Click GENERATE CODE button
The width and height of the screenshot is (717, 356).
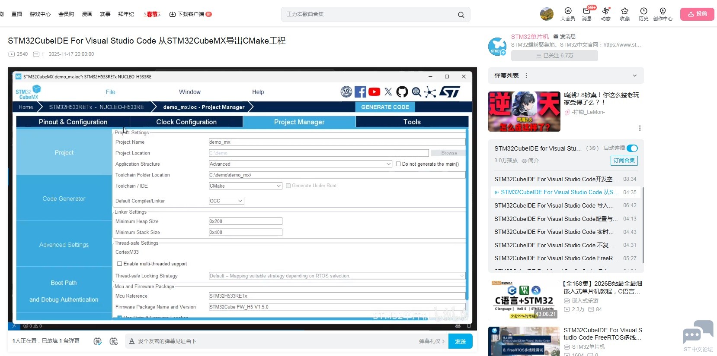tap(385, 107)
